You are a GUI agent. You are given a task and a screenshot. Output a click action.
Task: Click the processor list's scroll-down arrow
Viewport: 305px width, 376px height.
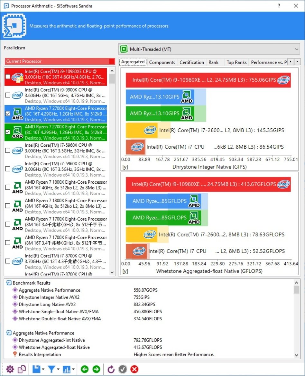point(112,272)
